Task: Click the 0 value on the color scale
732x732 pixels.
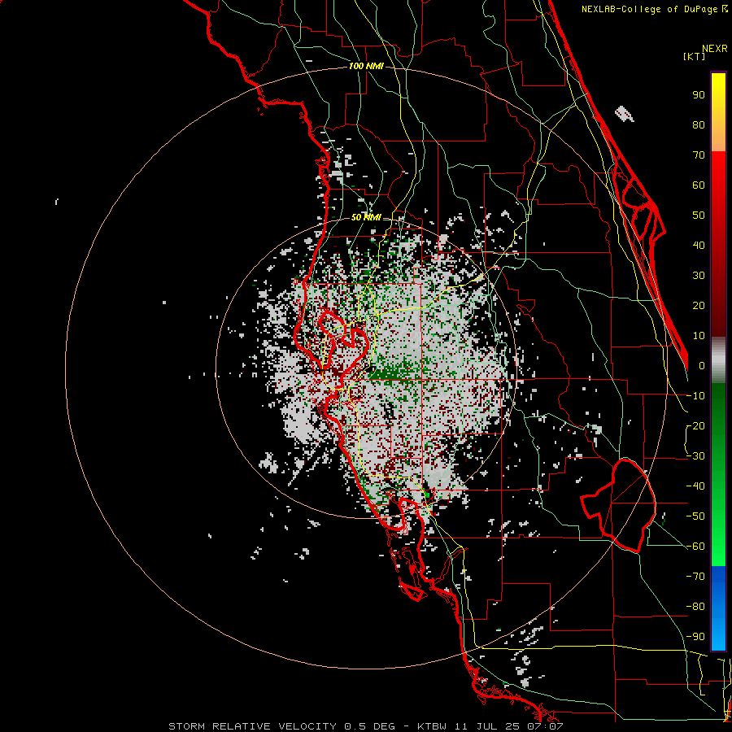Action: coord(702,366)
